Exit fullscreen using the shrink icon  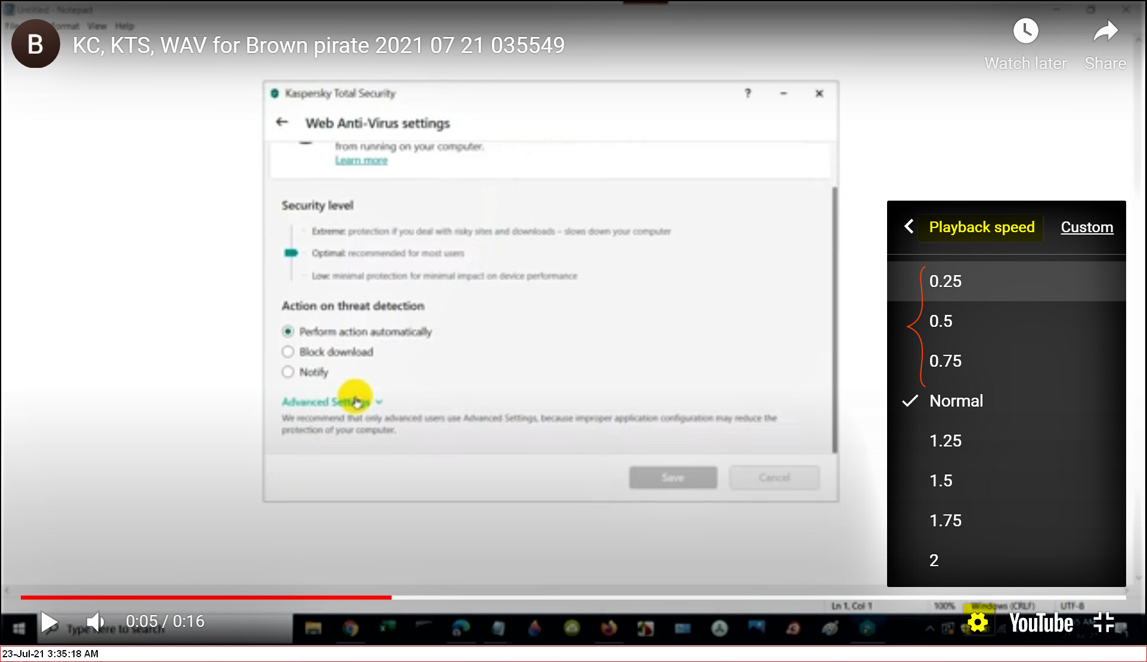pyautogui.click(x=1103, y=622)
